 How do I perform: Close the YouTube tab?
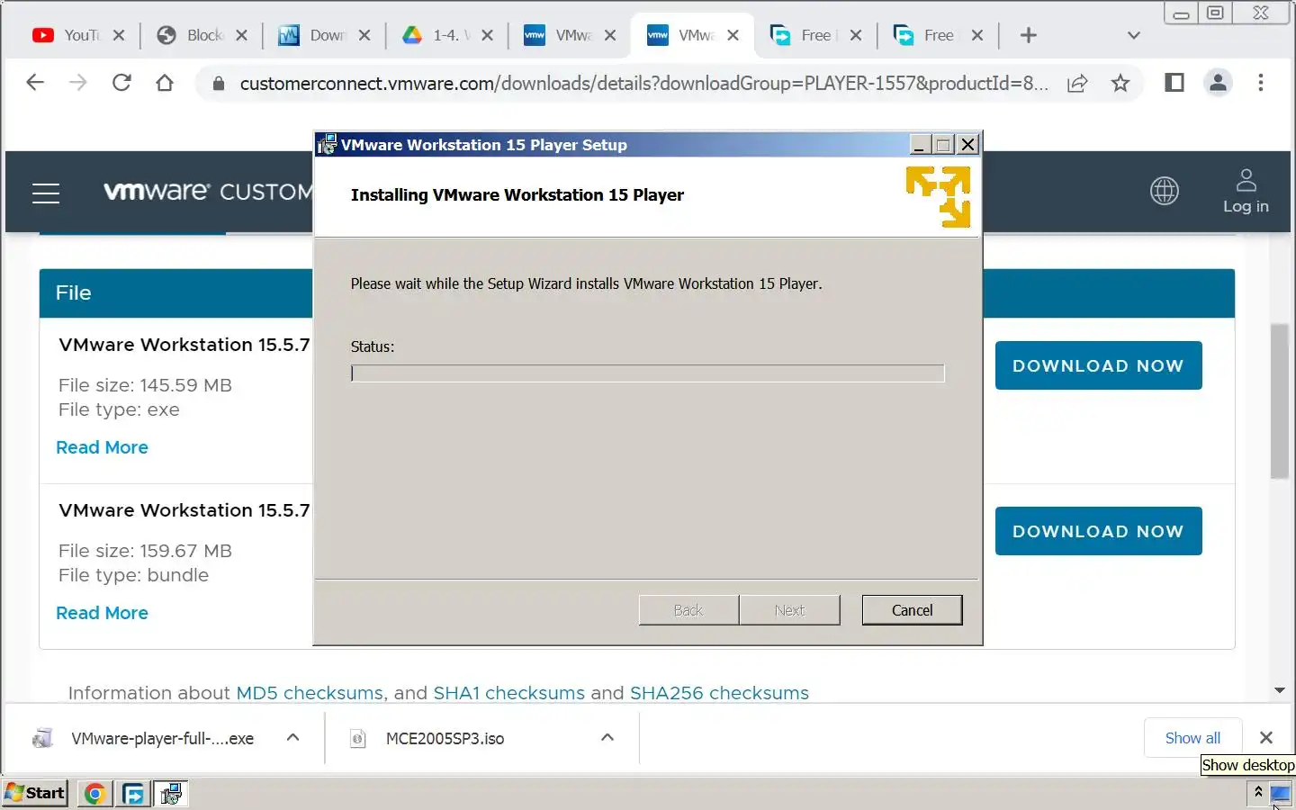pos(119,35)
